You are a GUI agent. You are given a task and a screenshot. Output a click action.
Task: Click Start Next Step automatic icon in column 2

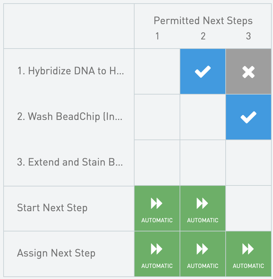click(x=202, y=209)
